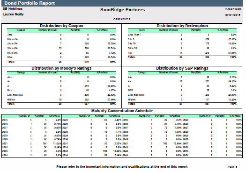The image size is (246, 172).
Task: Select the Distribution by Redemption heading
Action: coord(182,26)
